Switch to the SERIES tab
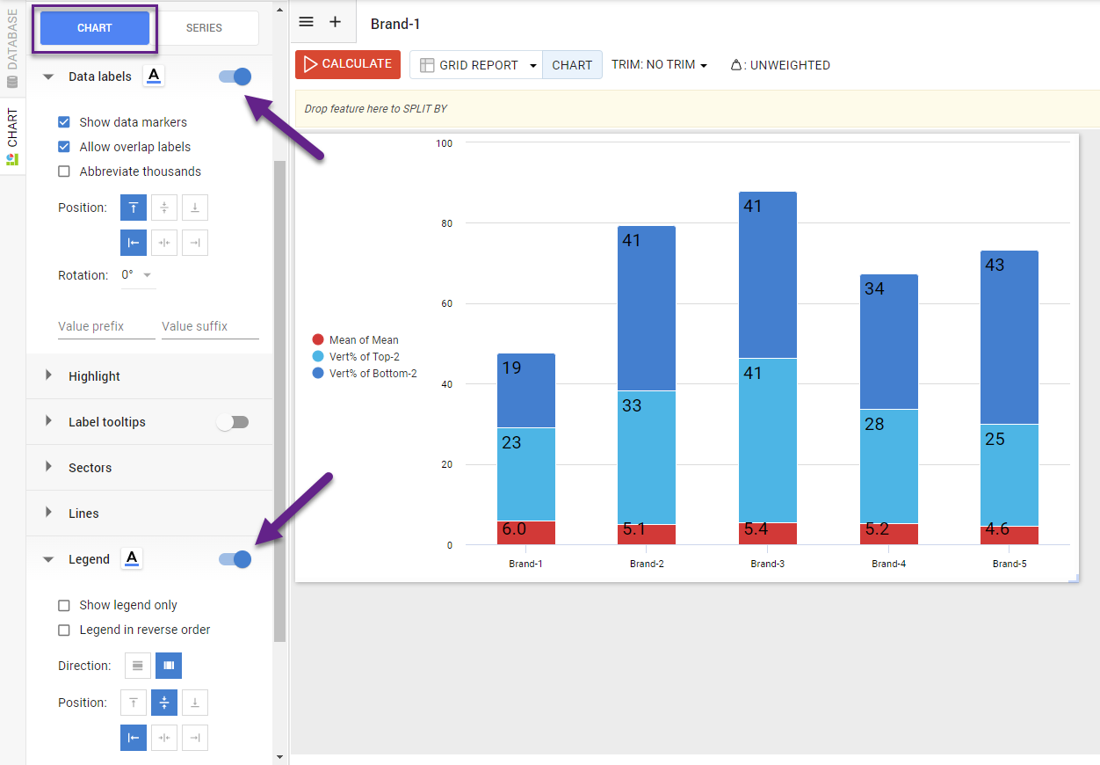The height and width of the screenshot is (765, 1100). pos(204,28)
